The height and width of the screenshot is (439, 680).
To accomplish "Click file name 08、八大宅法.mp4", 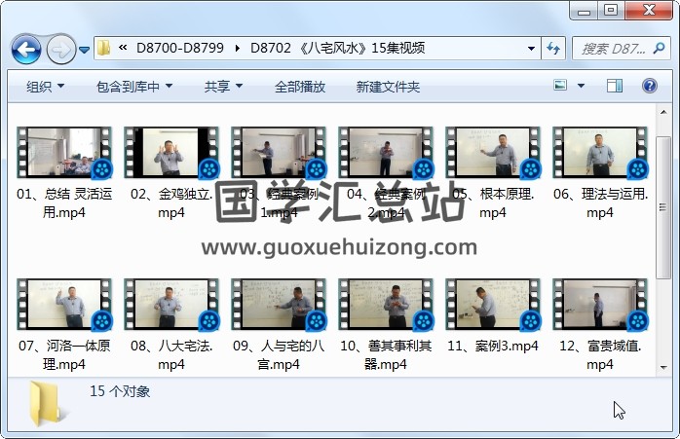I will pos(171,355).
